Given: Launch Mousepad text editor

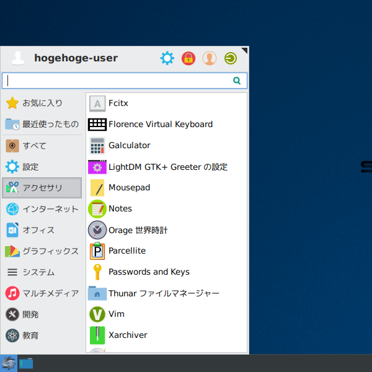Looking at the screenshot, I should [x=166, y=188].
